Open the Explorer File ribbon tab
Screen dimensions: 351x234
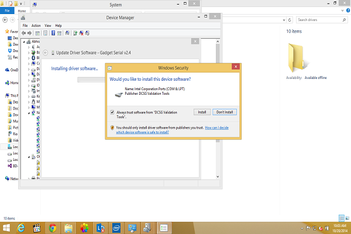[7, 11]
